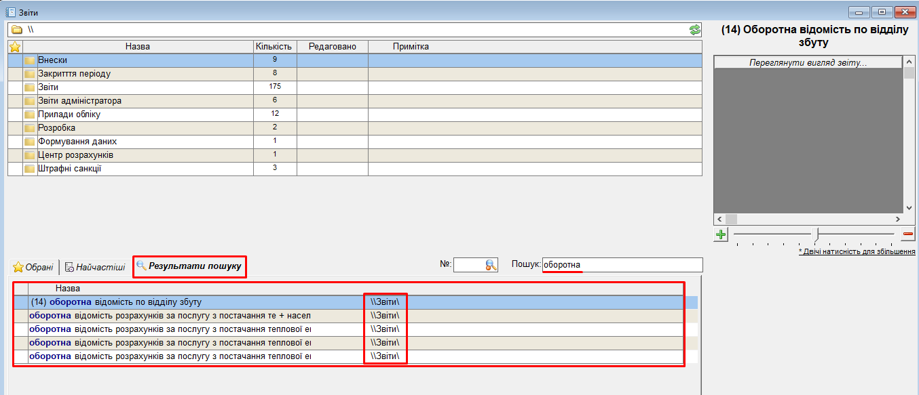
Task: Click the folder icon in the path bar
Action: [x=17, y=30]
